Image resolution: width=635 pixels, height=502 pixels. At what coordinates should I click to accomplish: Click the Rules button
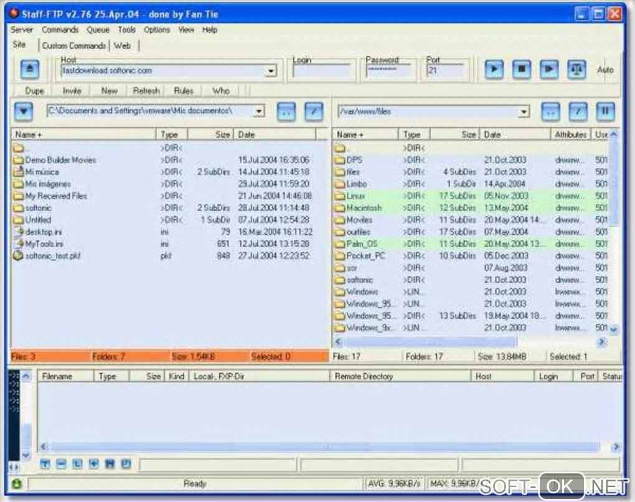[x=184, y=91]
